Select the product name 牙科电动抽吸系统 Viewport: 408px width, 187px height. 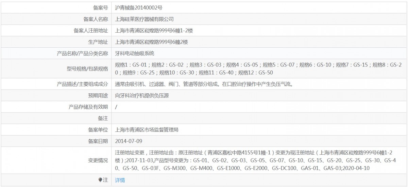coord(135,53)
